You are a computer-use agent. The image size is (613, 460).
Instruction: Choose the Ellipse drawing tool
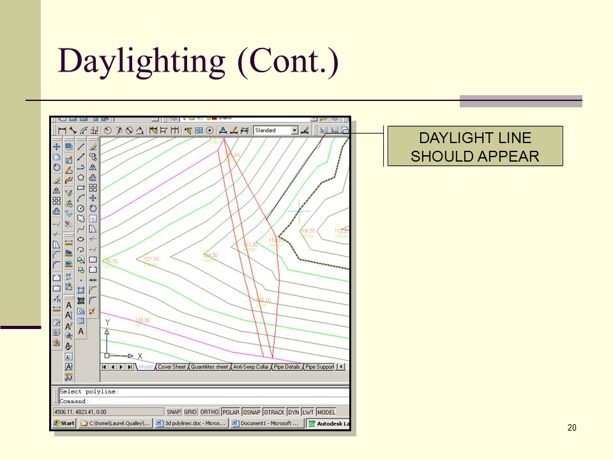[81, 239]
